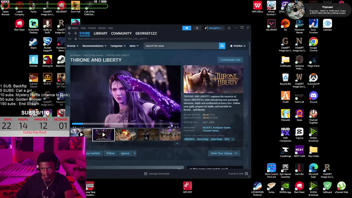Click the Steam forward navigation arrow

tap(75, 33)
